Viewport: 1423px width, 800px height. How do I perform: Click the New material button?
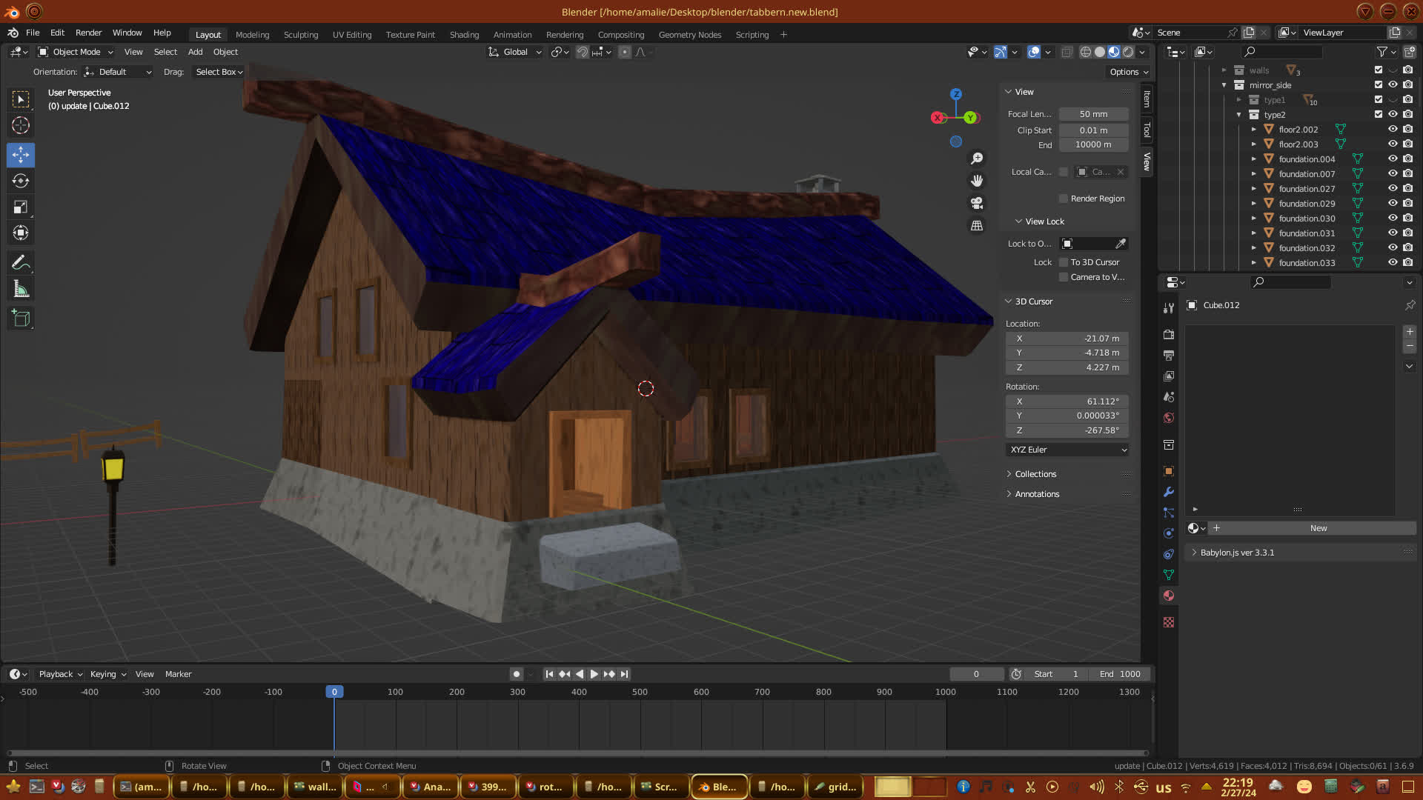click(x=1318, y=528)
